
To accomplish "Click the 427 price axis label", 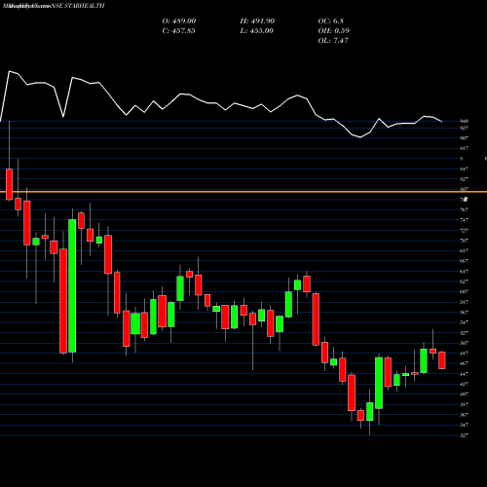I will [x=464, y=384].
